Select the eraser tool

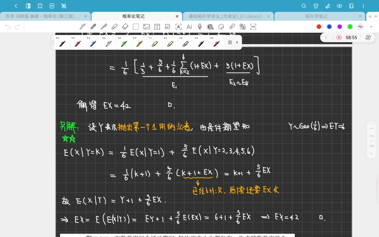click(125, 27)
